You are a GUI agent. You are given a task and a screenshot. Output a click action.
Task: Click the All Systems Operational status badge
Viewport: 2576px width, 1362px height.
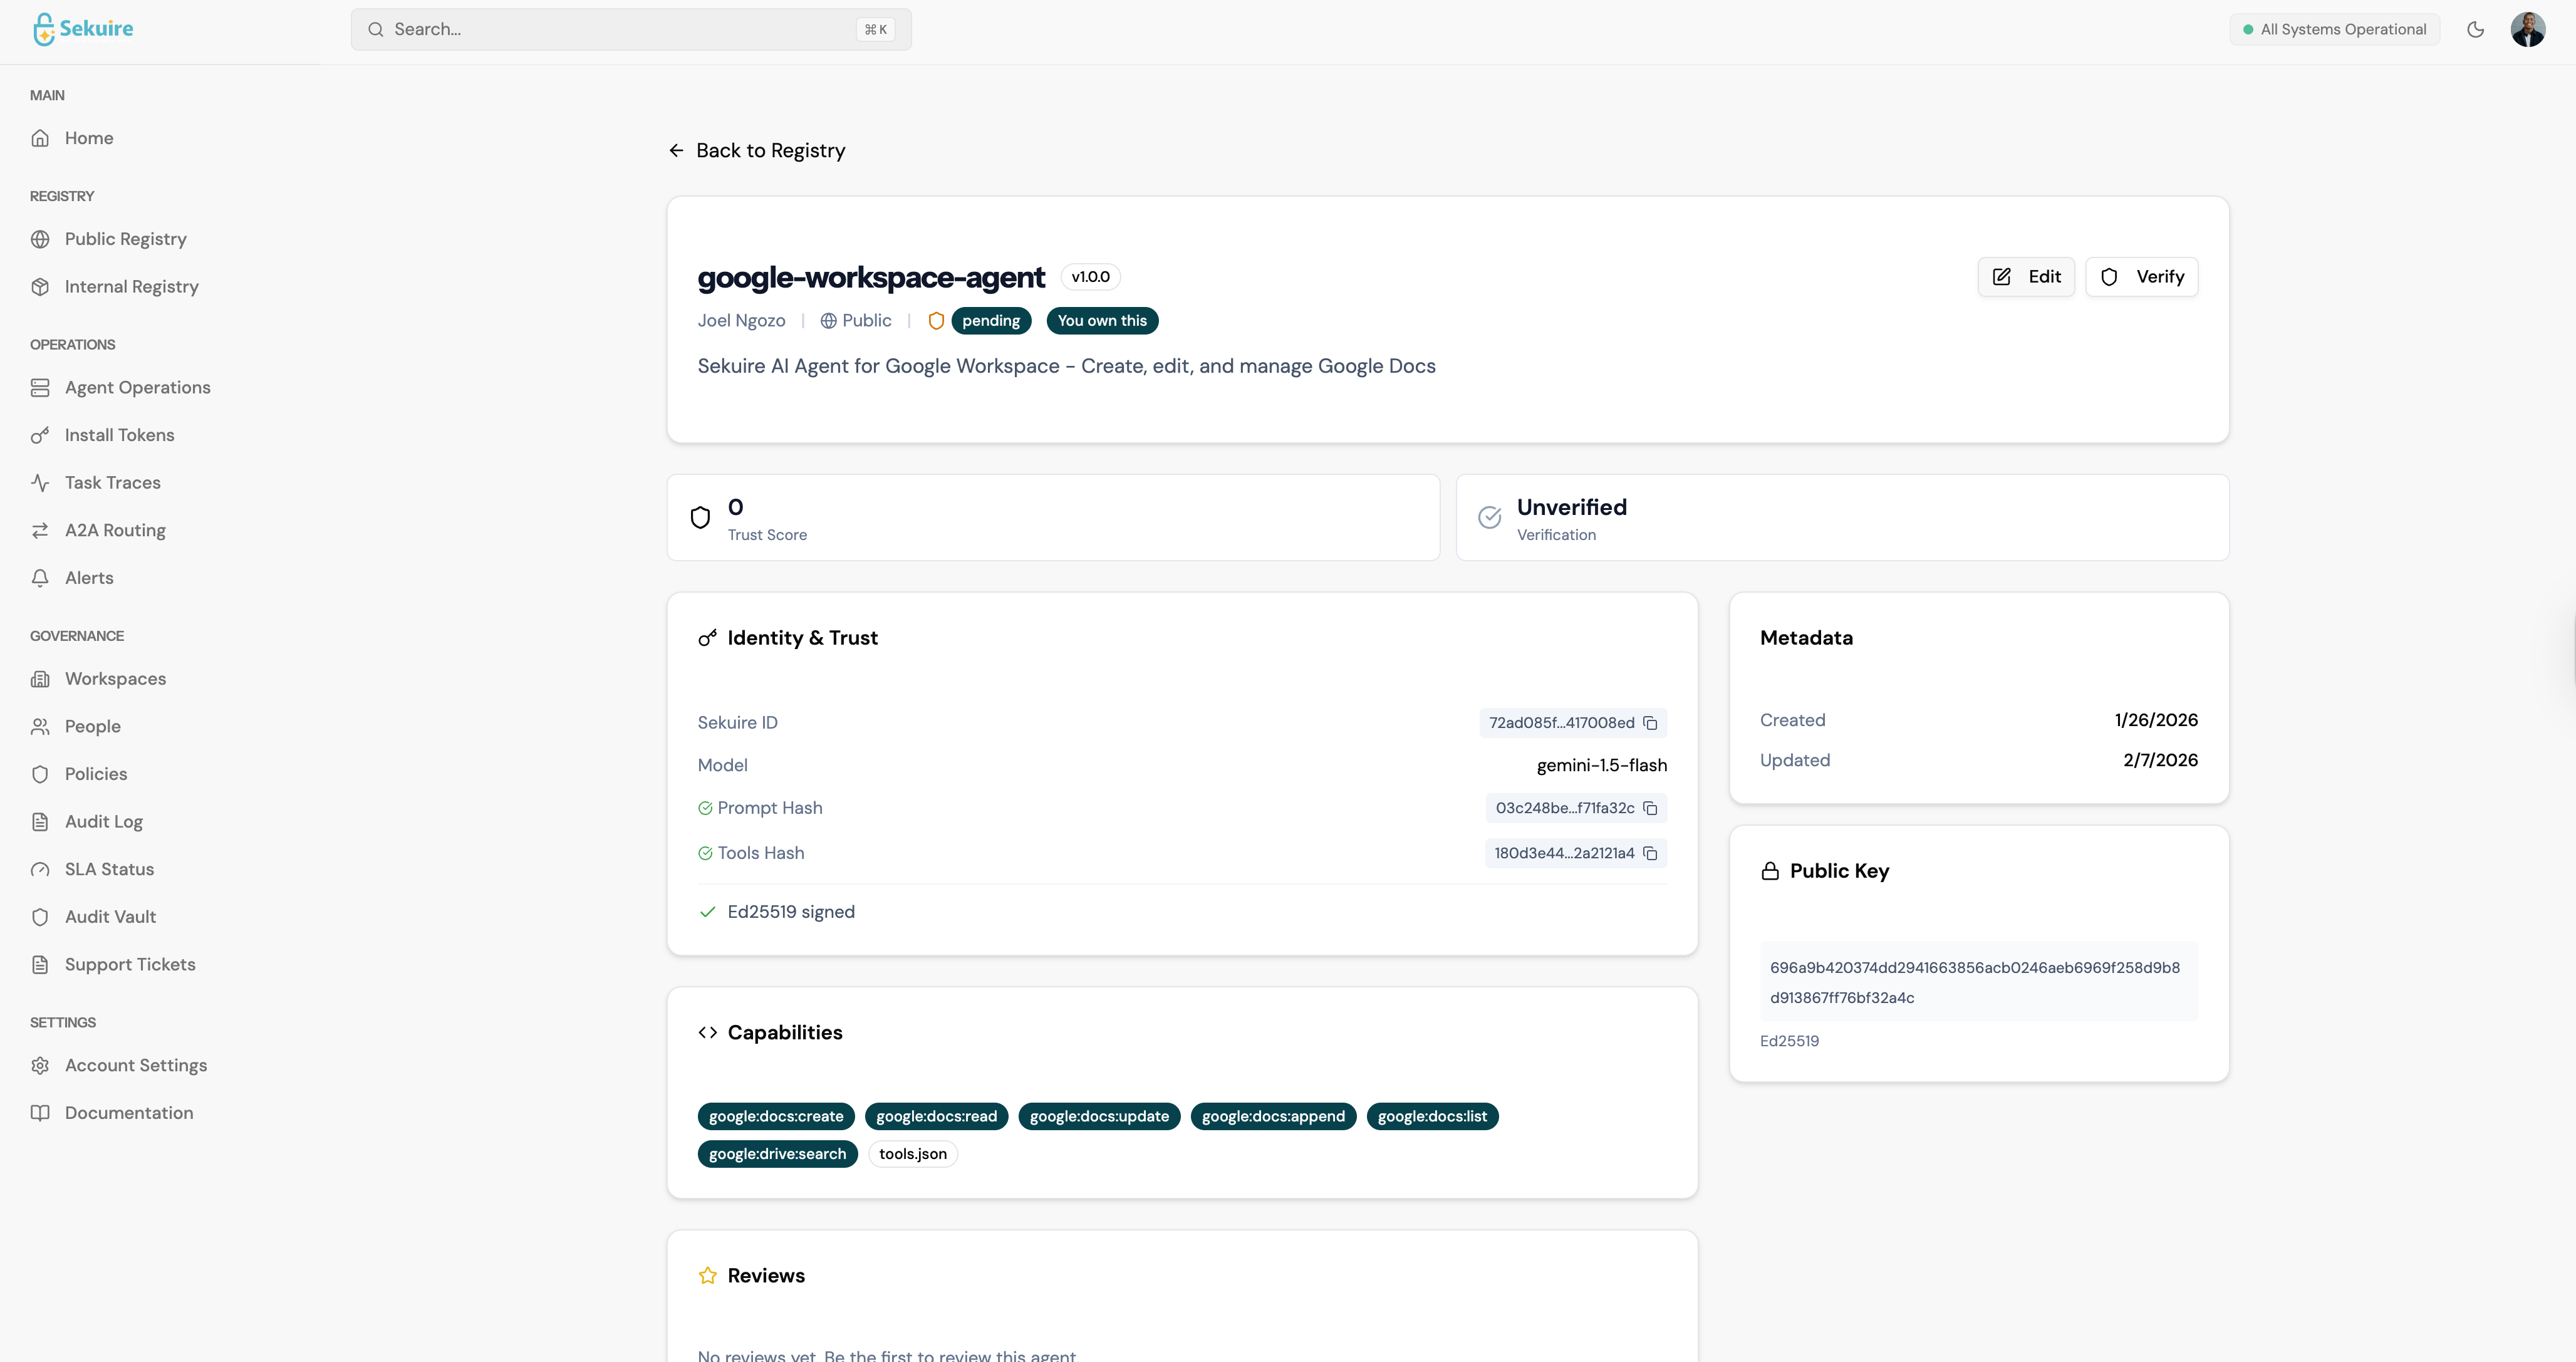[2334, 29]
